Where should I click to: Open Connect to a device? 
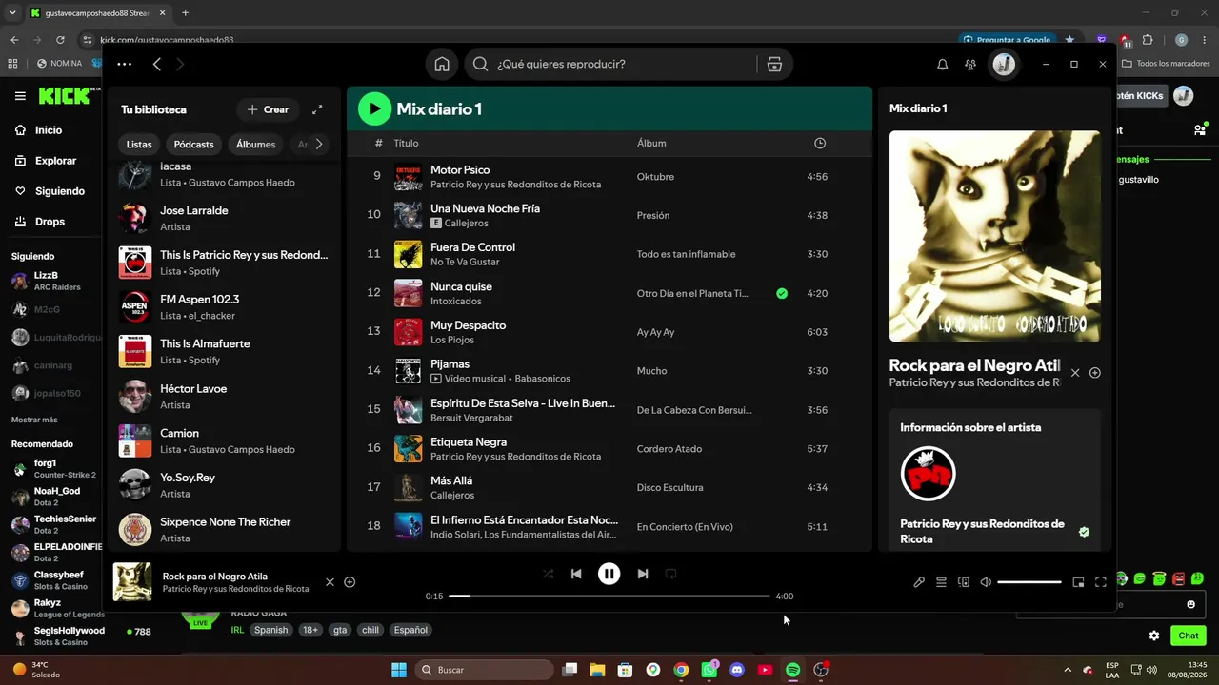point(964,582)
